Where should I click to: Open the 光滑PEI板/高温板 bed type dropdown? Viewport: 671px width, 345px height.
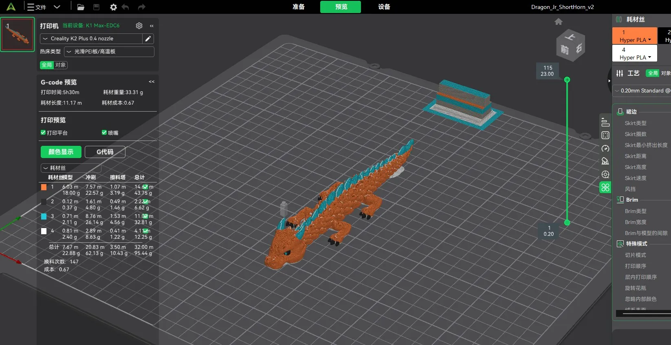(x=109, y=52)
